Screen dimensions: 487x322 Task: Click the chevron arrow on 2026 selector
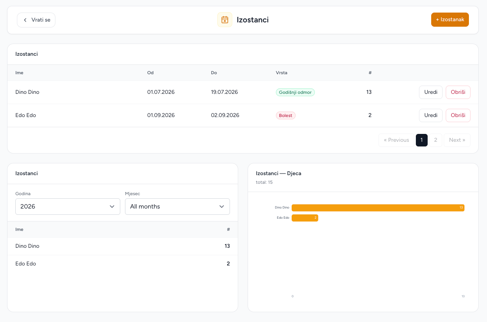pyautogui.click(x=112, y=207)
